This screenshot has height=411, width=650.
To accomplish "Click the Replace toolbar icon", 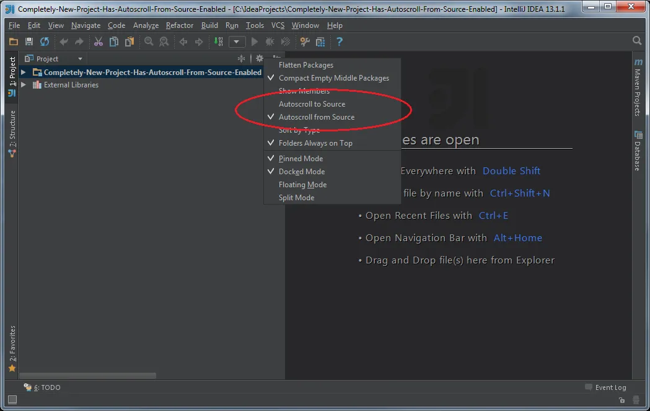I will point(164,42).
